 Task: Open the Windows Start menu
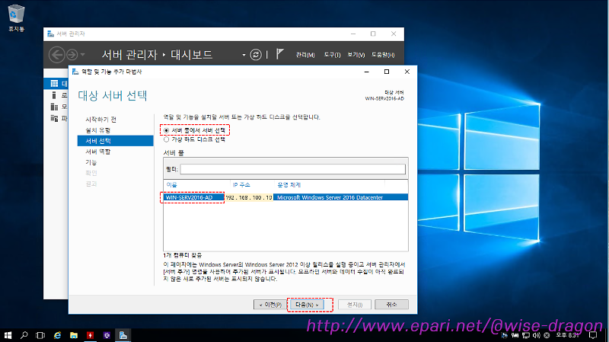click(x=8, y=335)
